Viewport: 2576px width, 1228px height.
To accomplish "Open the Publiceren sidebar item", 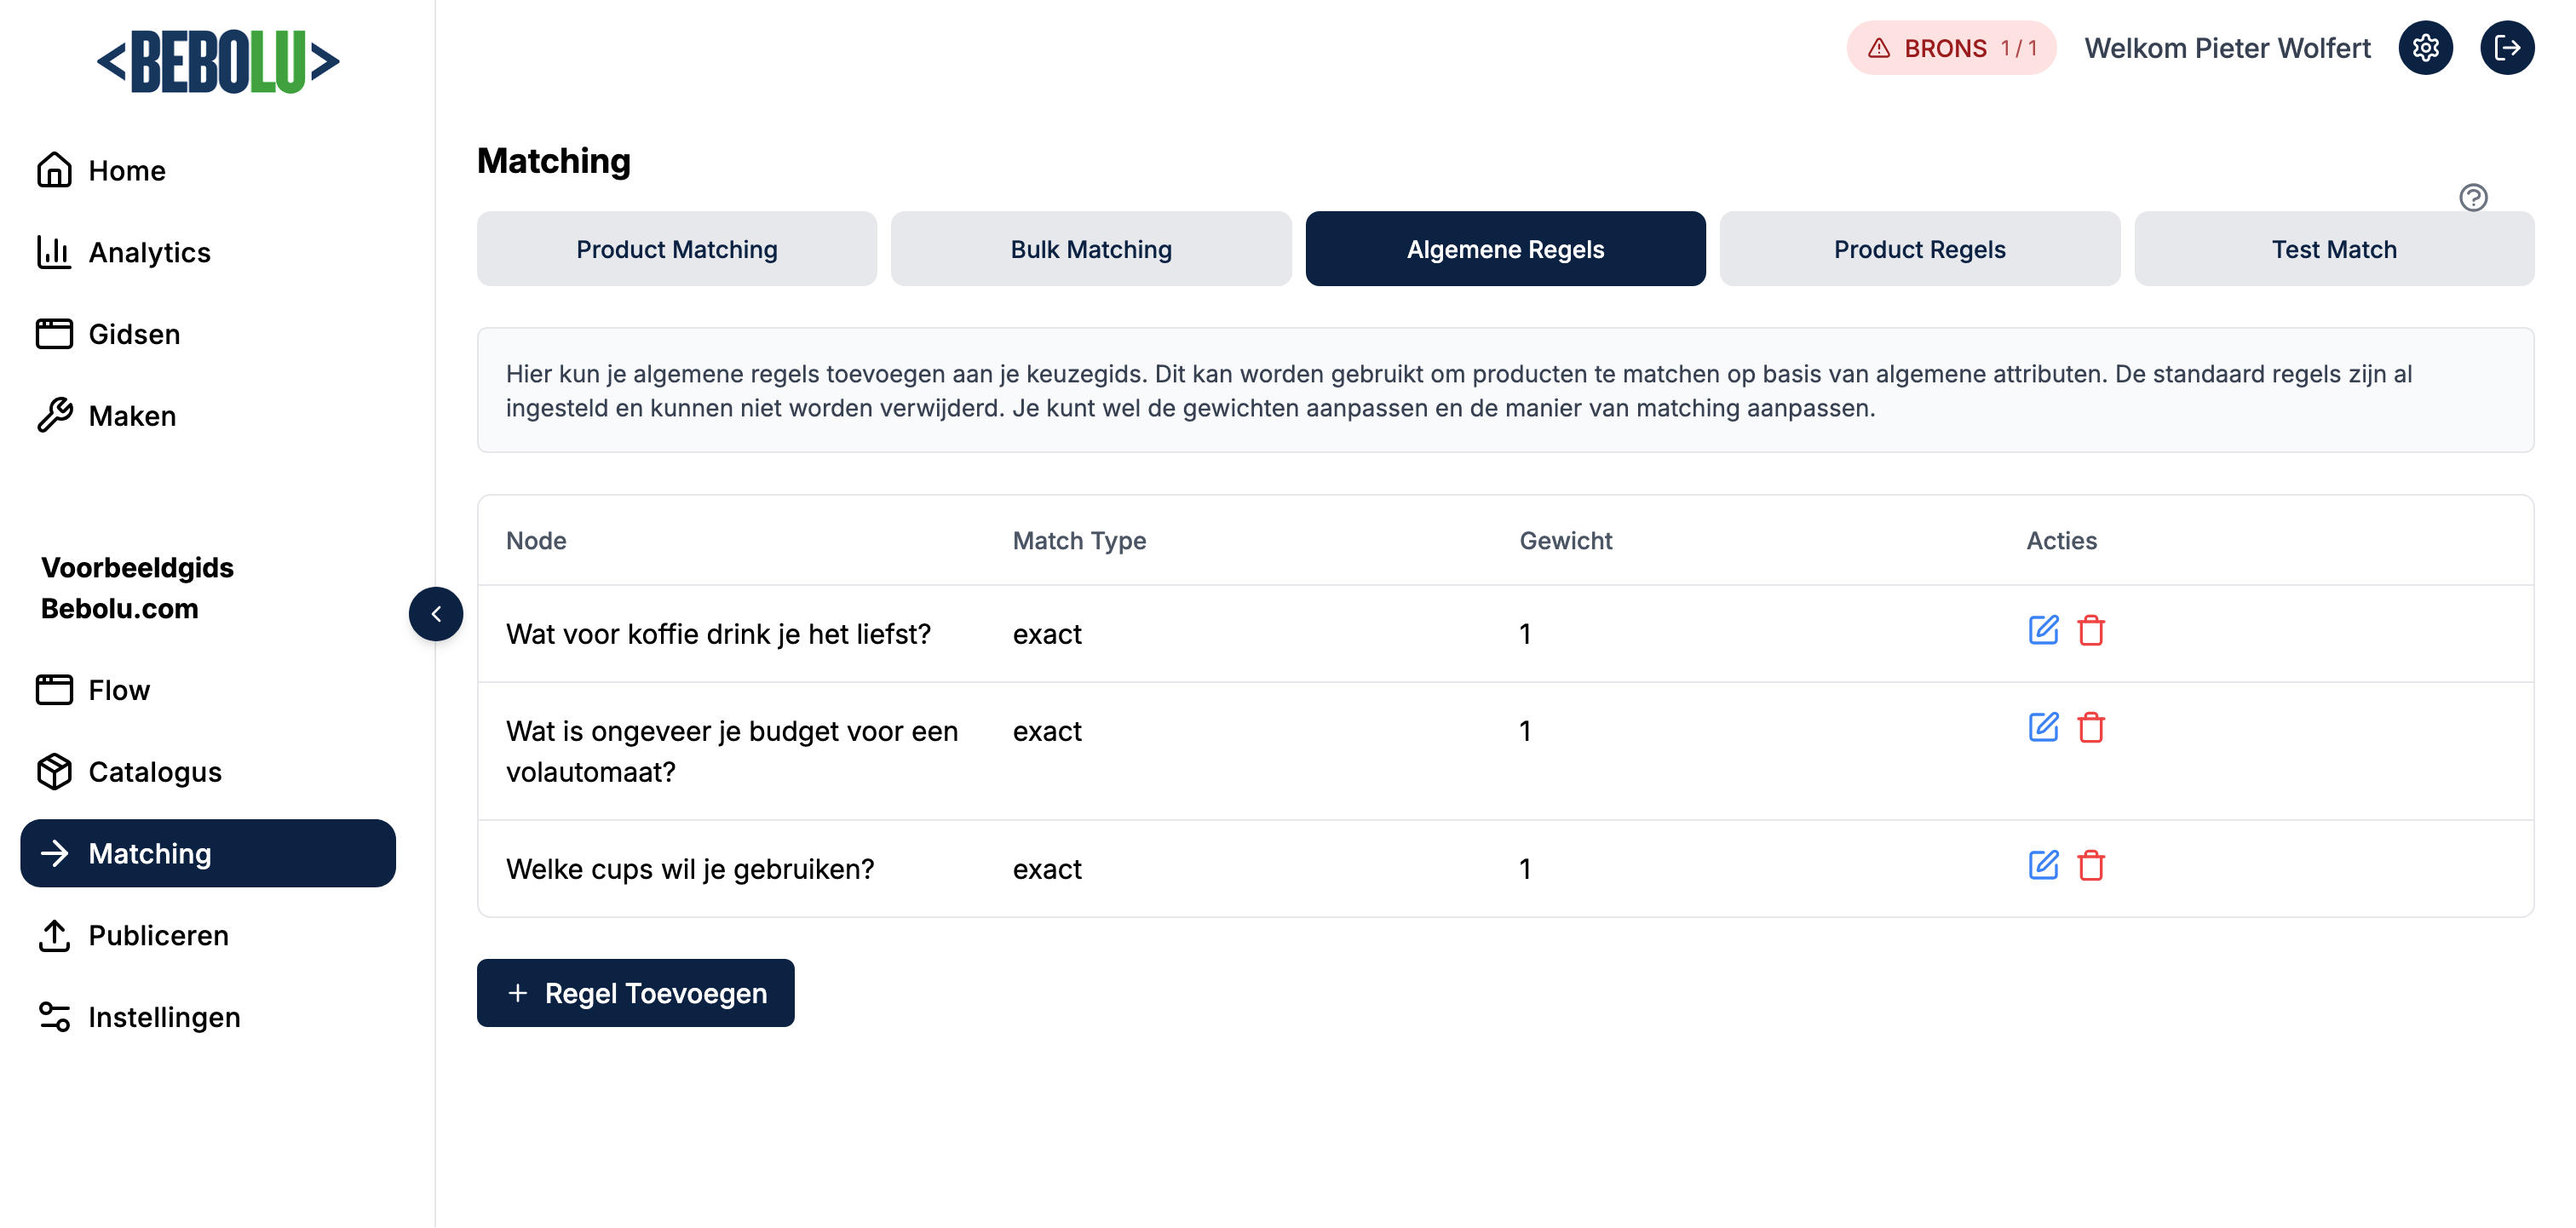I will tap(158, 935).
